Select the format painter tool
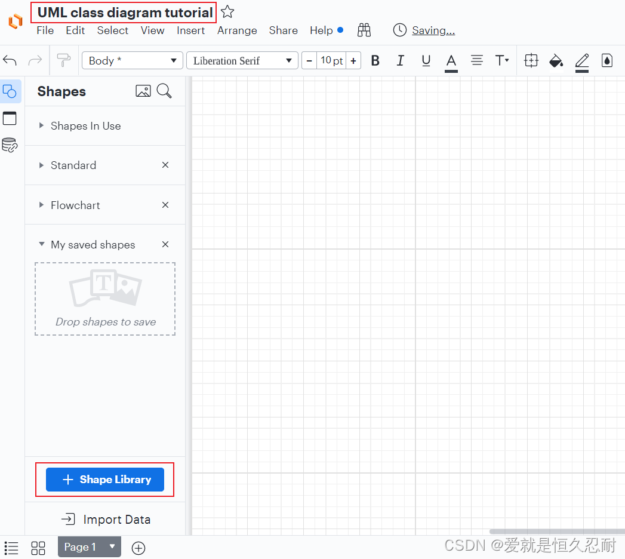This screenshot has height=559, width=625. coord(64,60)
